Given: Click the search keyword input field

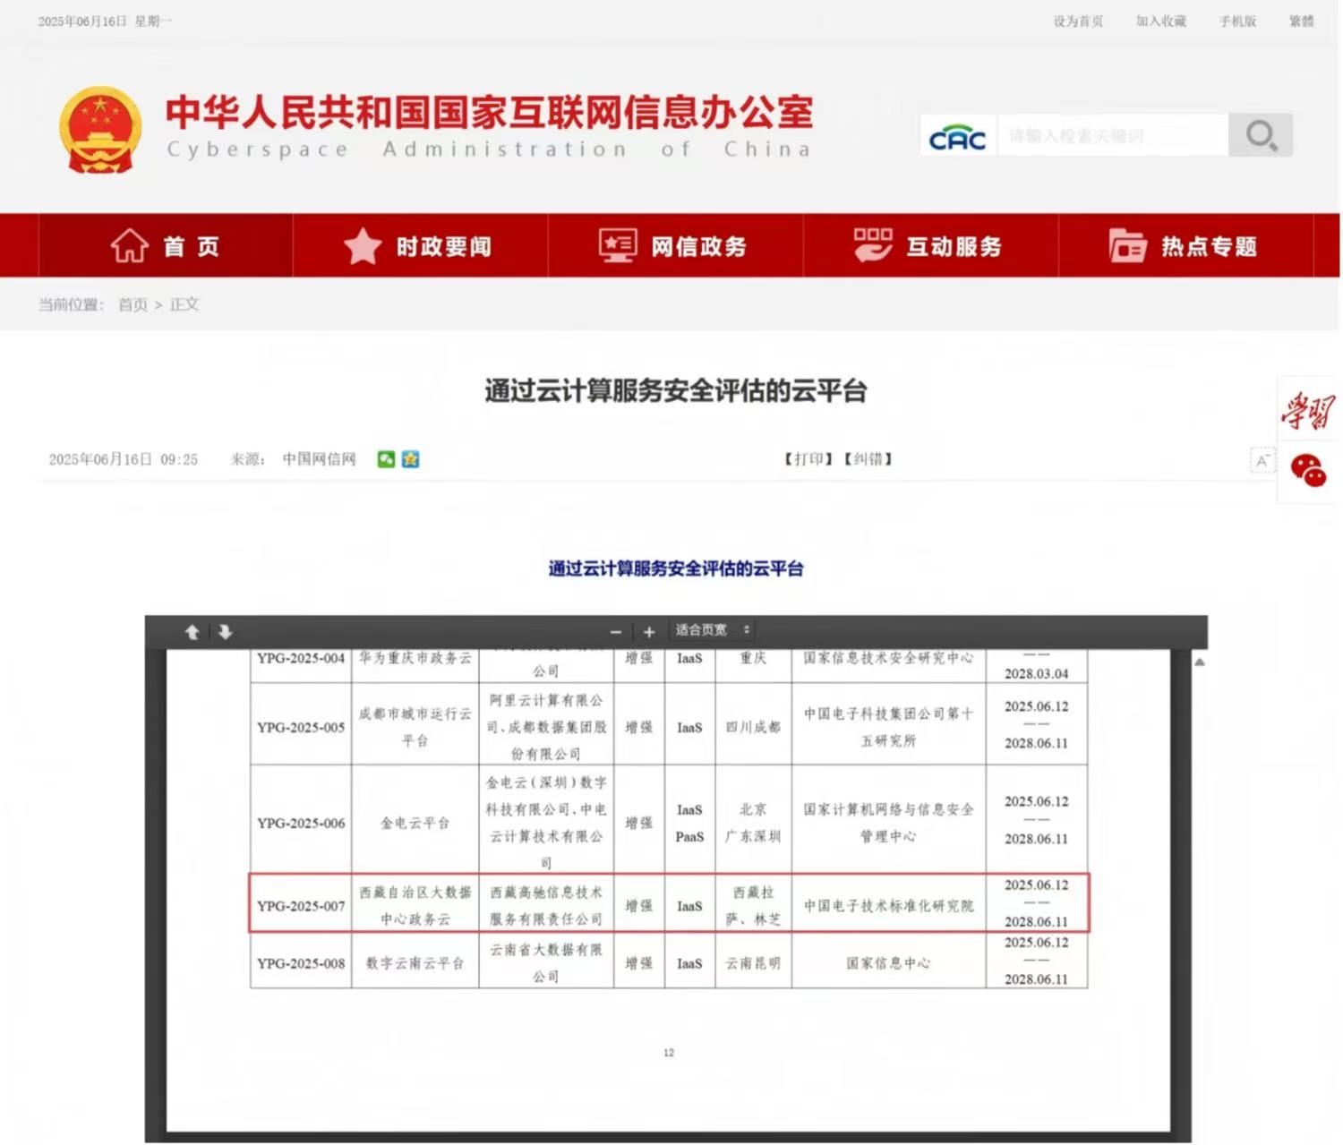Looking at the screenshot, I should 1113,136.
